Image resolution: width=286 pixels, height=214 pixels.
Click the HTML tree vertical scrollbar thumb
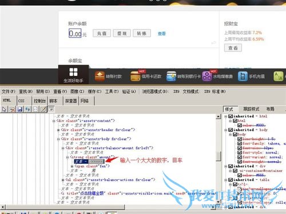tap(219, 156)
